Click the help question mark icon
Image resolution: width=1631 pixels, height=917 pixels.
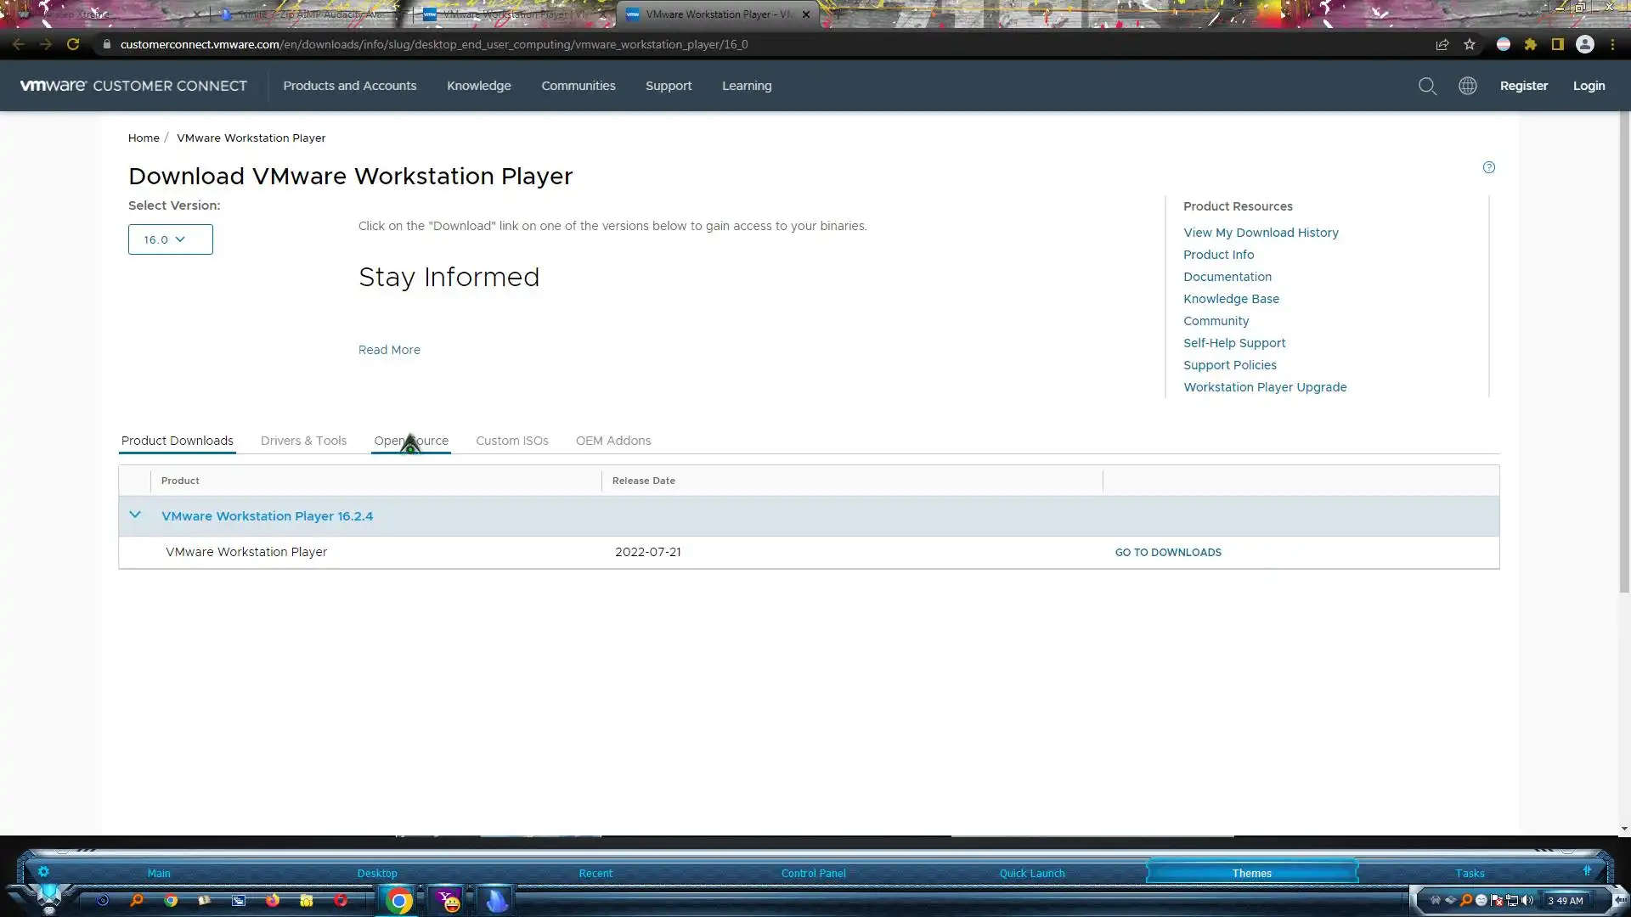tap(1488, 167)
